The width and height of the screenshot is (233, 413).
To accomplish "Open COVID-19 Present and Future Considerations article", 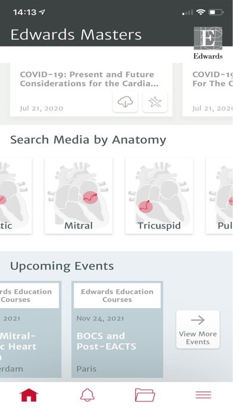I will tap(91, 90).
